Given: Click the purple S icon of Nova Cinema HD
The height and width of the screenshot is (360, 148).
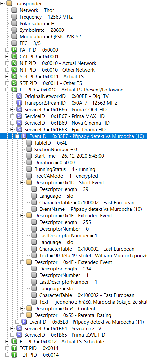Looking at the screenshot, I should click(x=19, y=123).
